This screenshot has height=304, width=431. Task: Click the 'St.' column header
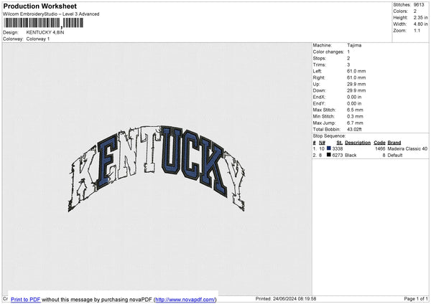pyautogui.click(x=340, y=143)
